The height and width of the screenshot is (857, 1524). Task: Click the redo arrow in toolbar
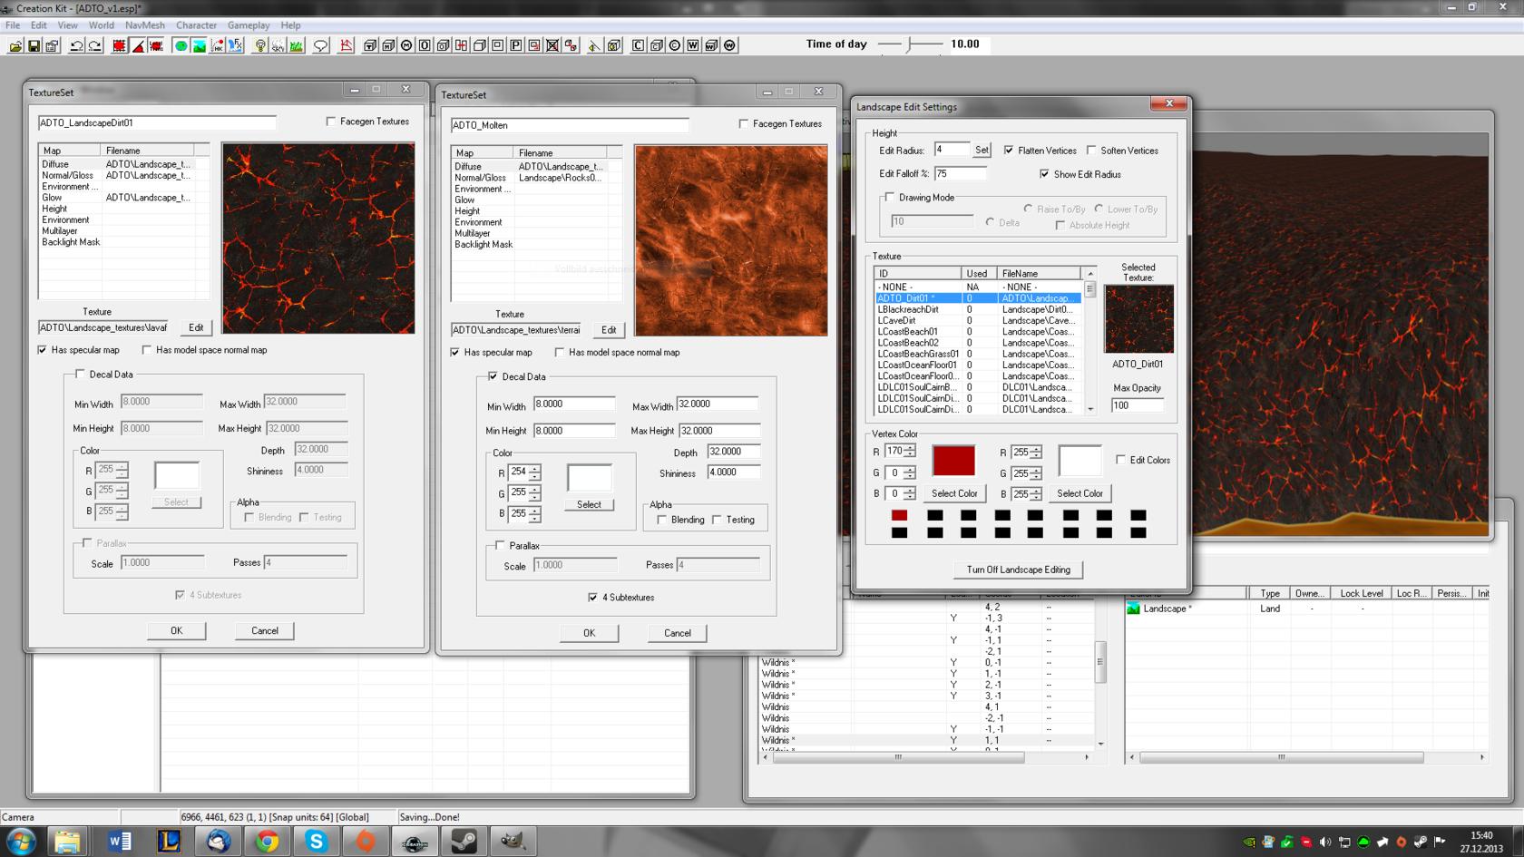pyautogui.click(x=94, y=45)
